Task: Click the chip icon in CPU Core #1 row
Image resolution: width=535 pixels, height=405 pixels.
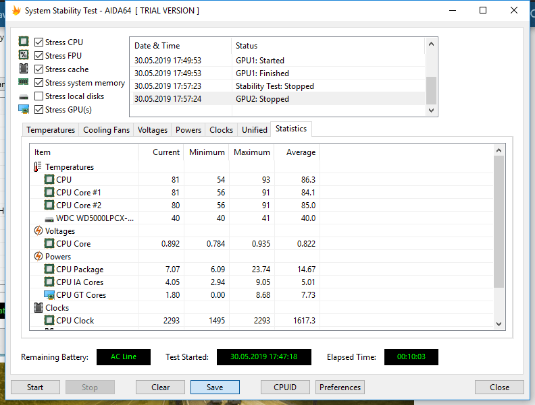Action: [x=49, y=192]
